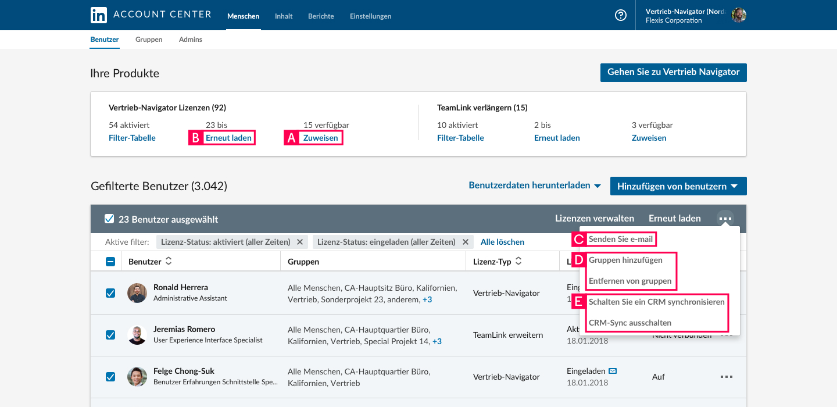Click 'Erneut laden' under TeamLink verlängern

pos(557,138)
